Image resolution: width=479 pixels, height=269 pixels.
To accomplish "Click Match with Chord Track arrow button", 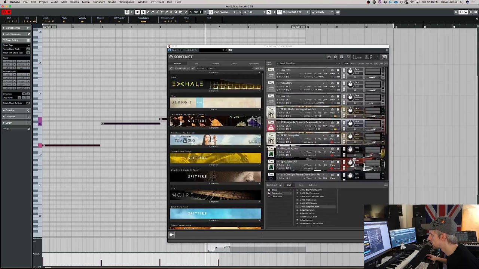I will pos(28,53).
